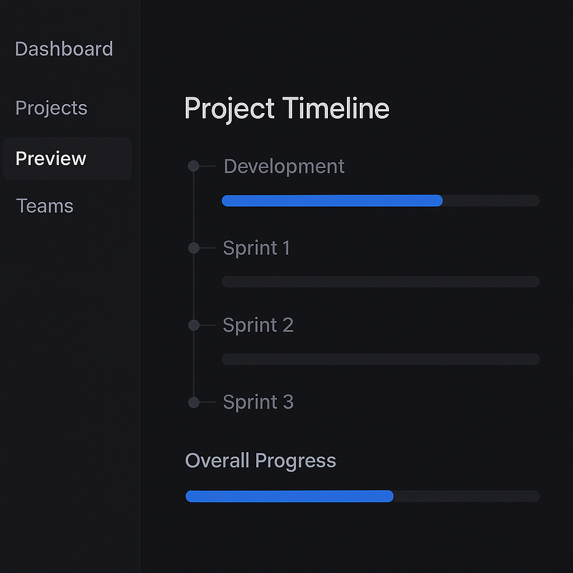Click the Sprint 2 timeline marker dot

[194, 325]
